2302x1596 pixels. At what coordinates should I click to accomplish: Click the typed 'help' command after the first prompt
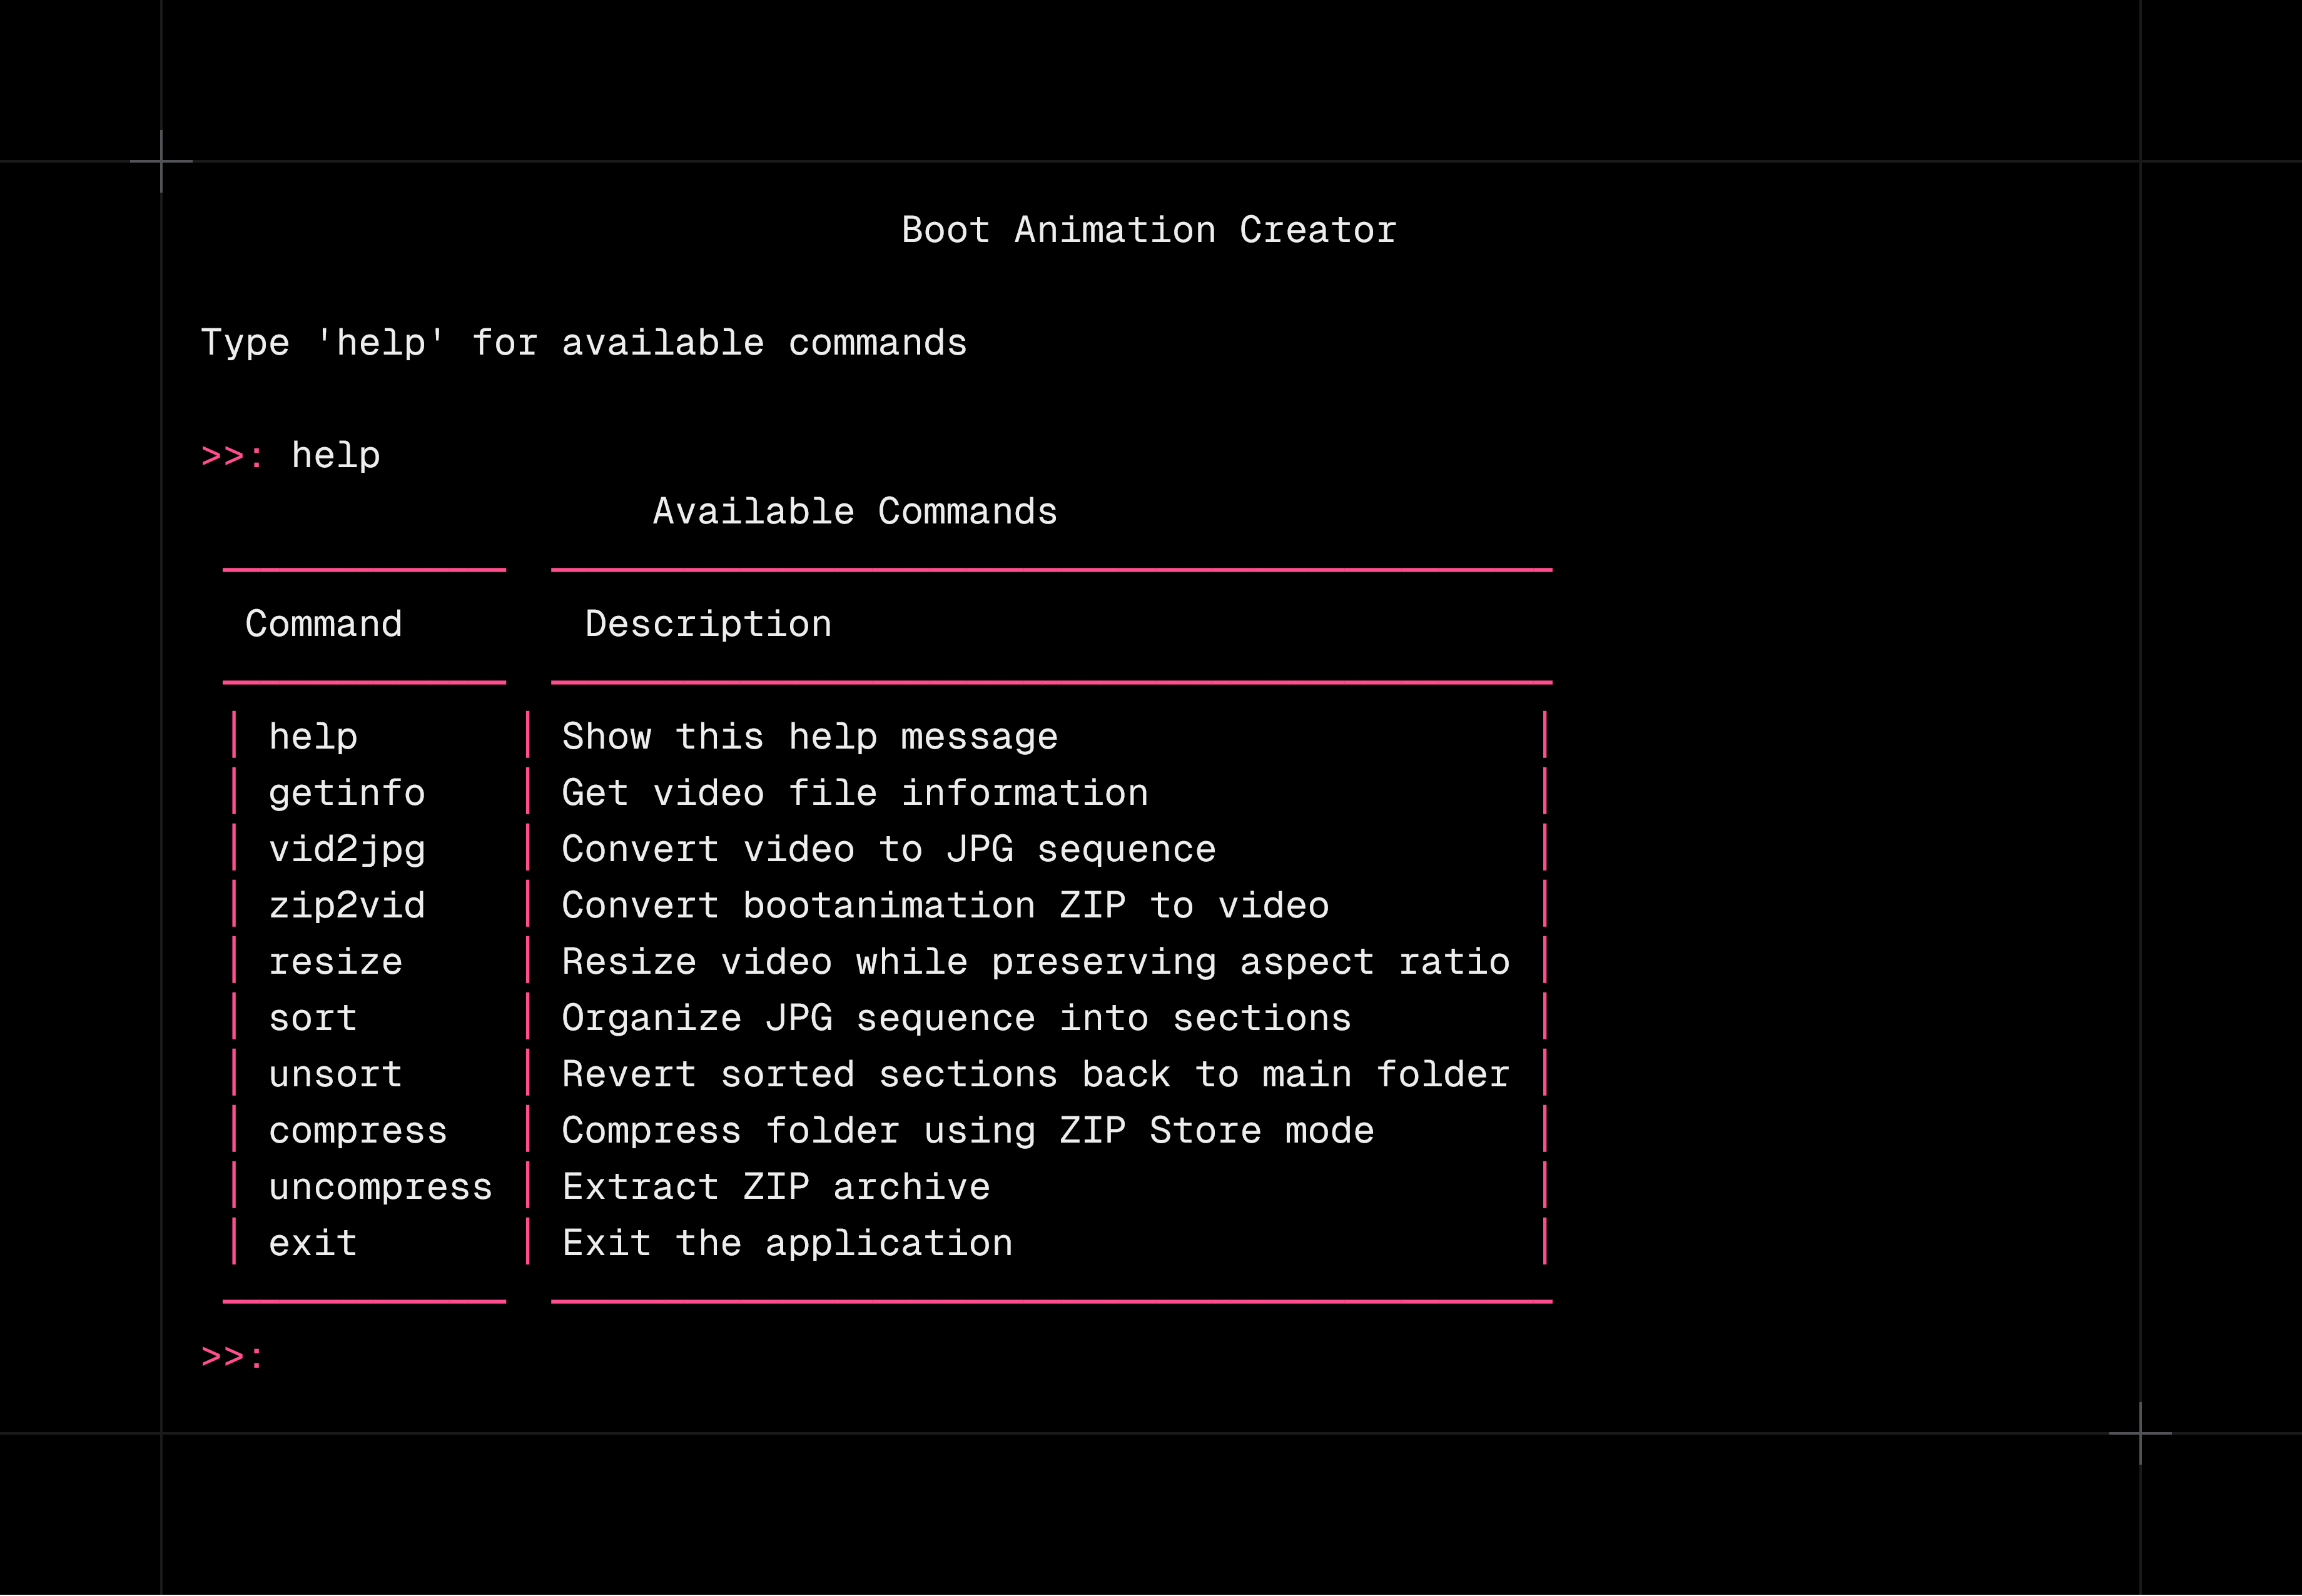pos(336,456)
